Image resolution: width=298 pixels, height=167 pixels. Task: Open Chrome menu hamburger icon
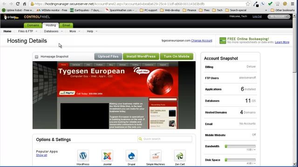point(292,4)
